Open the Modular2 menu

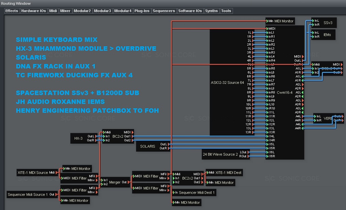pos(82,11)
